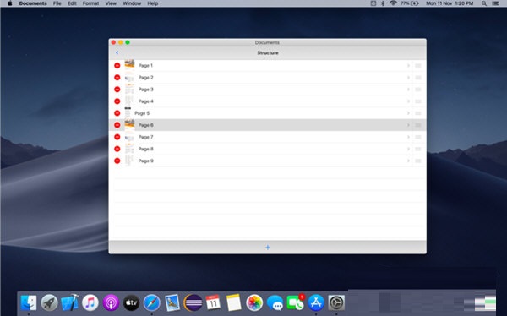Open the Apple TV app in the Dock

tap(131, 303)
